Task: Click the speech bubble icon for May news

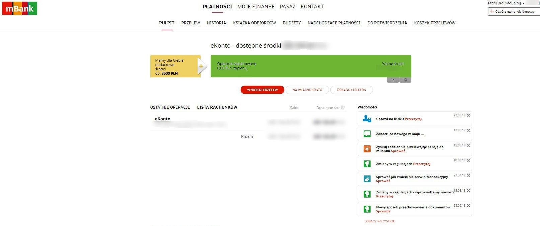Action: click(367, 134)
